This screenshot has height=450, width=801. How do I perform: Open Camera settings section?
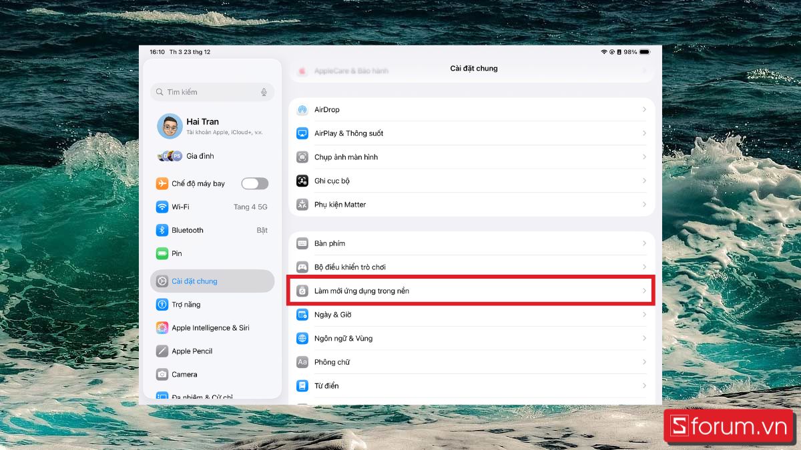pyautogui.click(x=212, y=375)
